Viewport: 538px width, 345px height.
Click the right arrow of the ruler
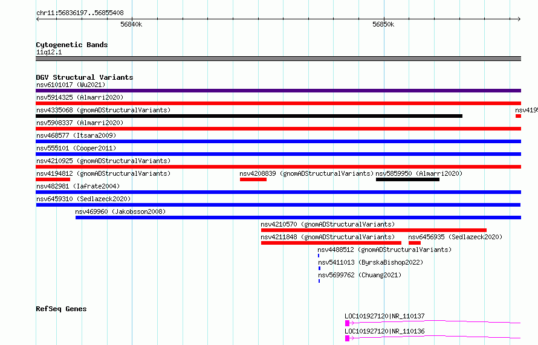coord(519,19)
